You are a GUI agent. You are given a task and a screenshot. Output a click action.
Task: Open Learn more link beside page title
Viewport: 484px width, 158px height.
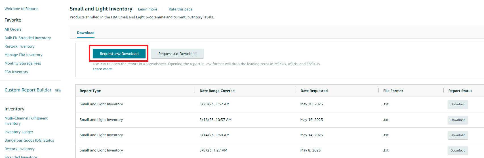(148, 9)
